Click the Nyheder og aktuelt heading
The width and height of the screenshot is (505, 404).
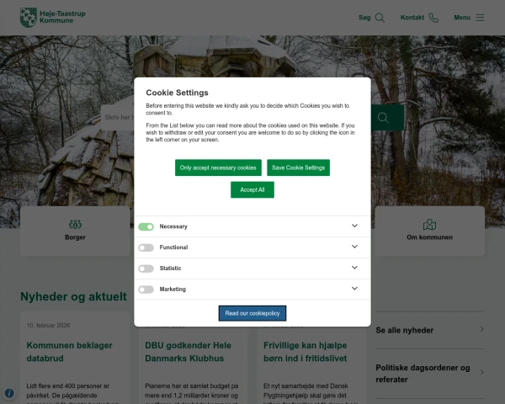click(74, 297)
